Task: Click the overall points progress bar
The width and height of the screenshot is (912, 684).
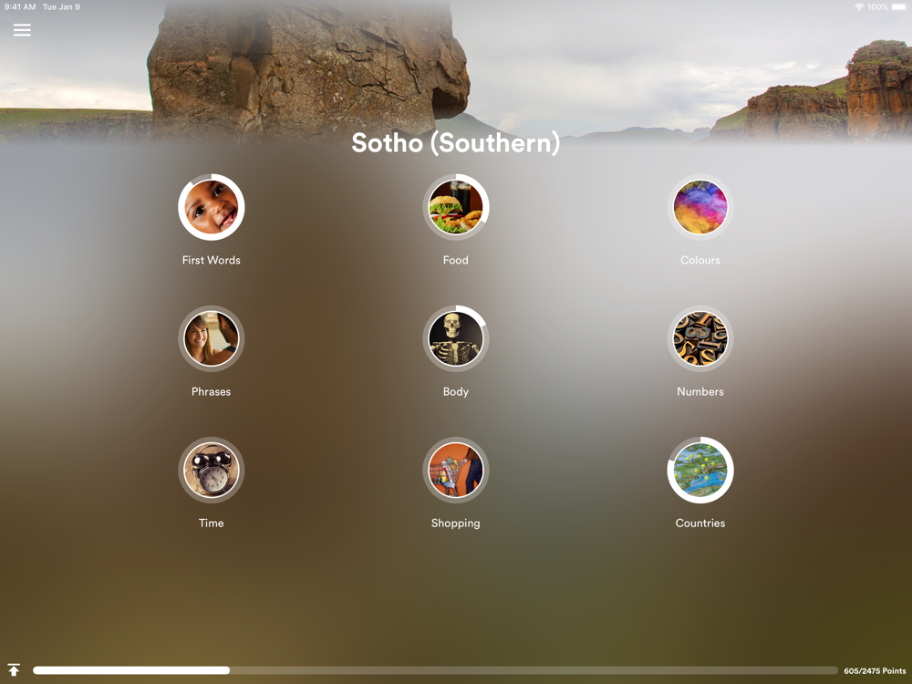Action: click(435, 670)
